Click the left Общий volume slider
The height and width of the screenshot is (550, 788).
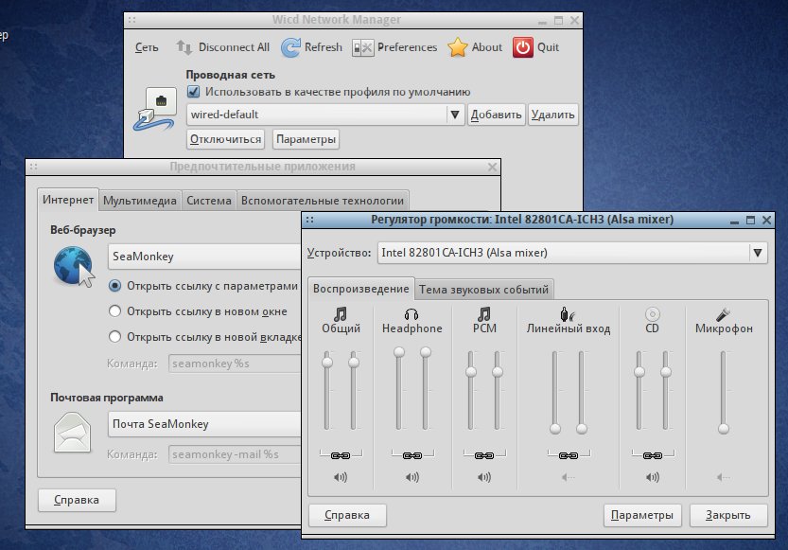click(327, 390)
